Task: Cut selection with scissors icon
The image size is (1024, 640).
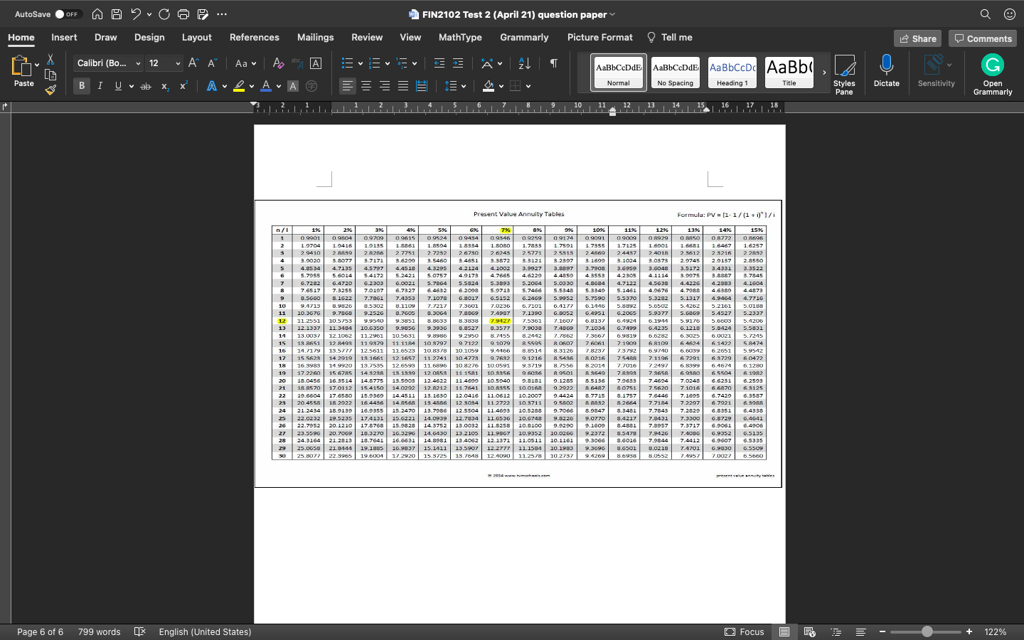Action: click(x=50, y=59)
